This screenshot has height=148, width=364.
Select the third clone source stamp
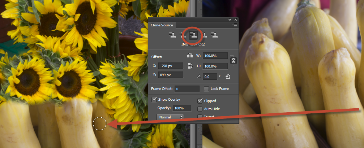click(x=193, y=35)
